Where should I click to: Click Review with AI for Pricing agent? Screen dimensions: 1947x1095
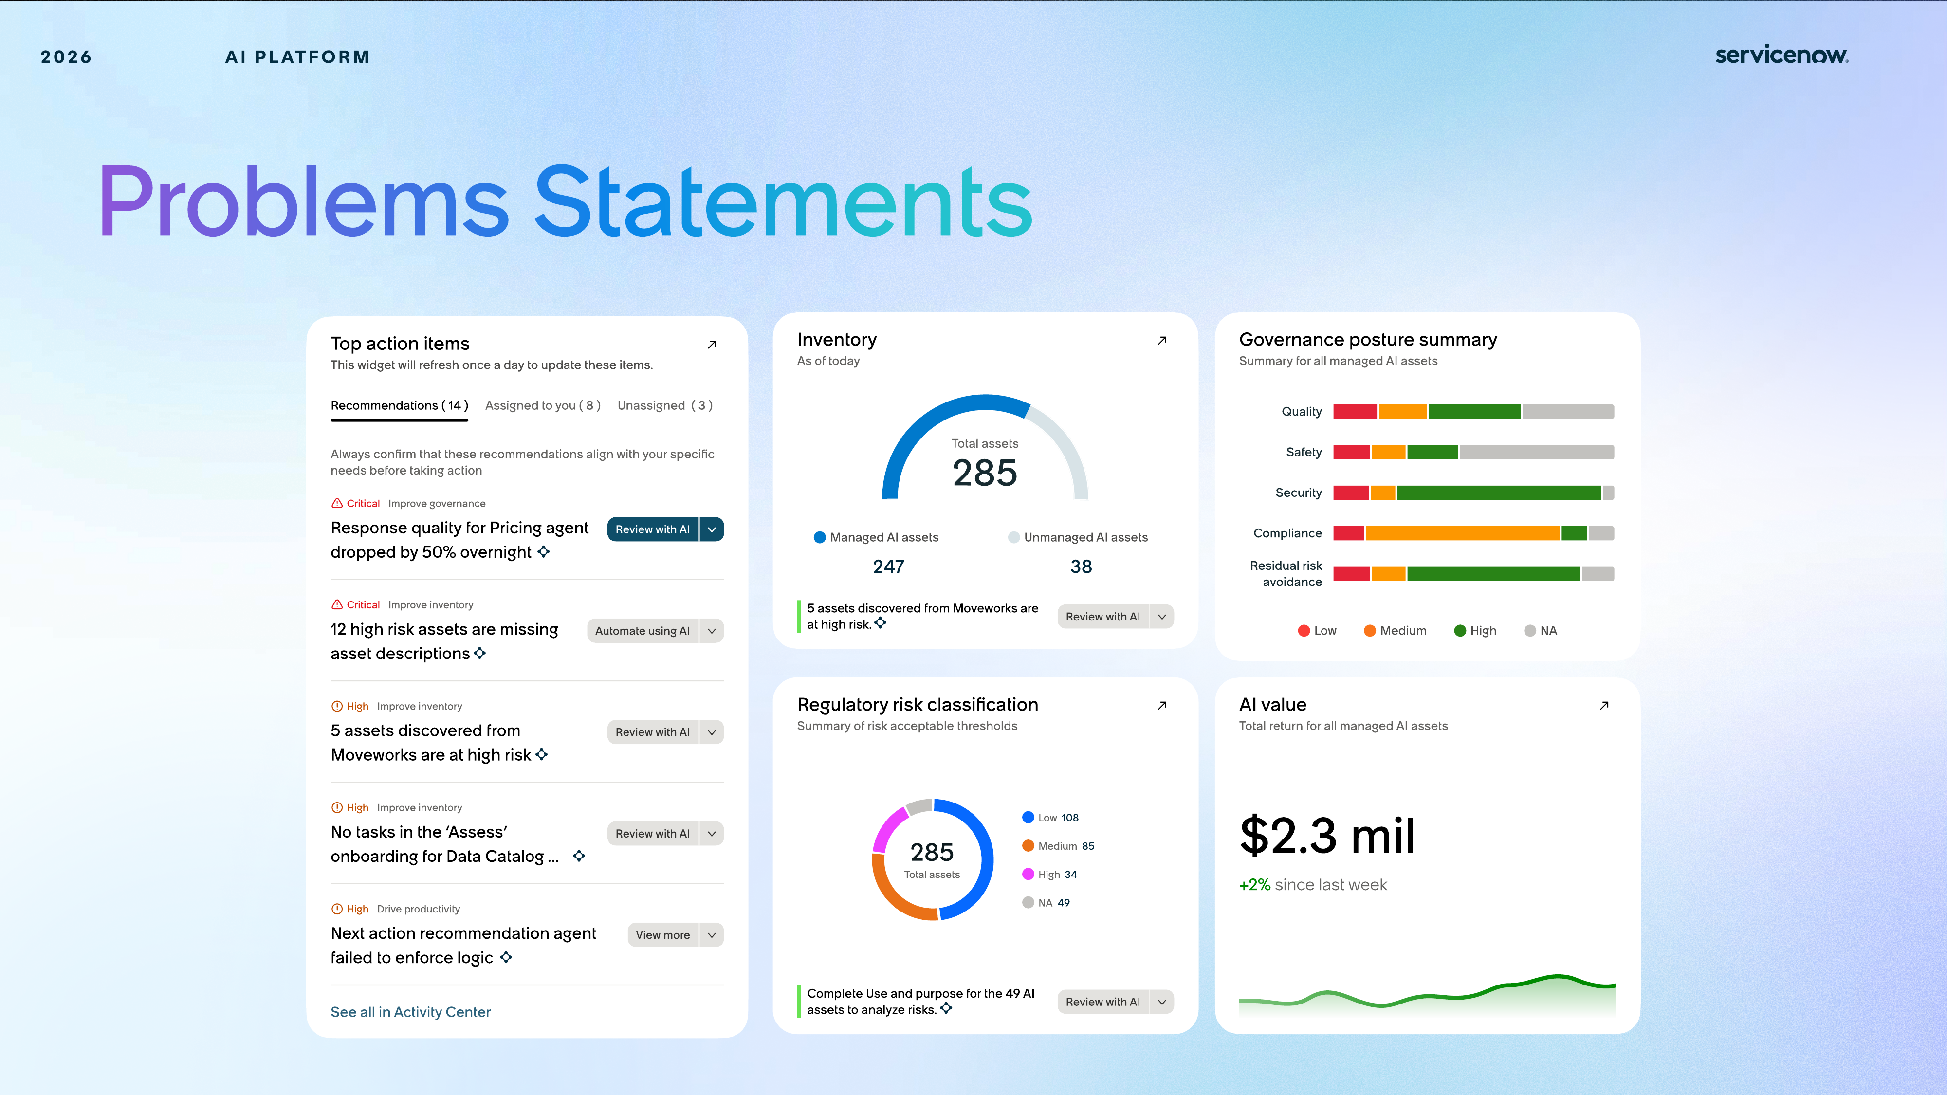pos(653,530)
